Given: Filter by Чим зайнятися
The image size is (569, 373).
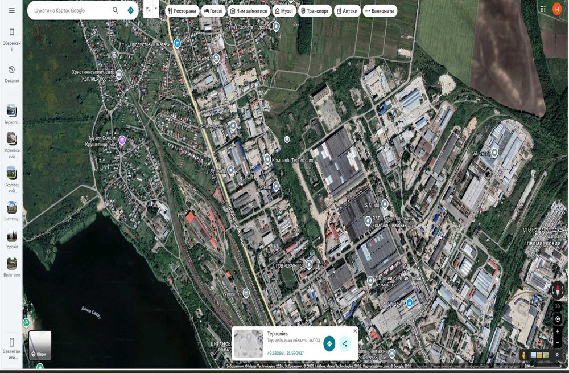Looking at the screenshot, I should click(x=249, y=11).
